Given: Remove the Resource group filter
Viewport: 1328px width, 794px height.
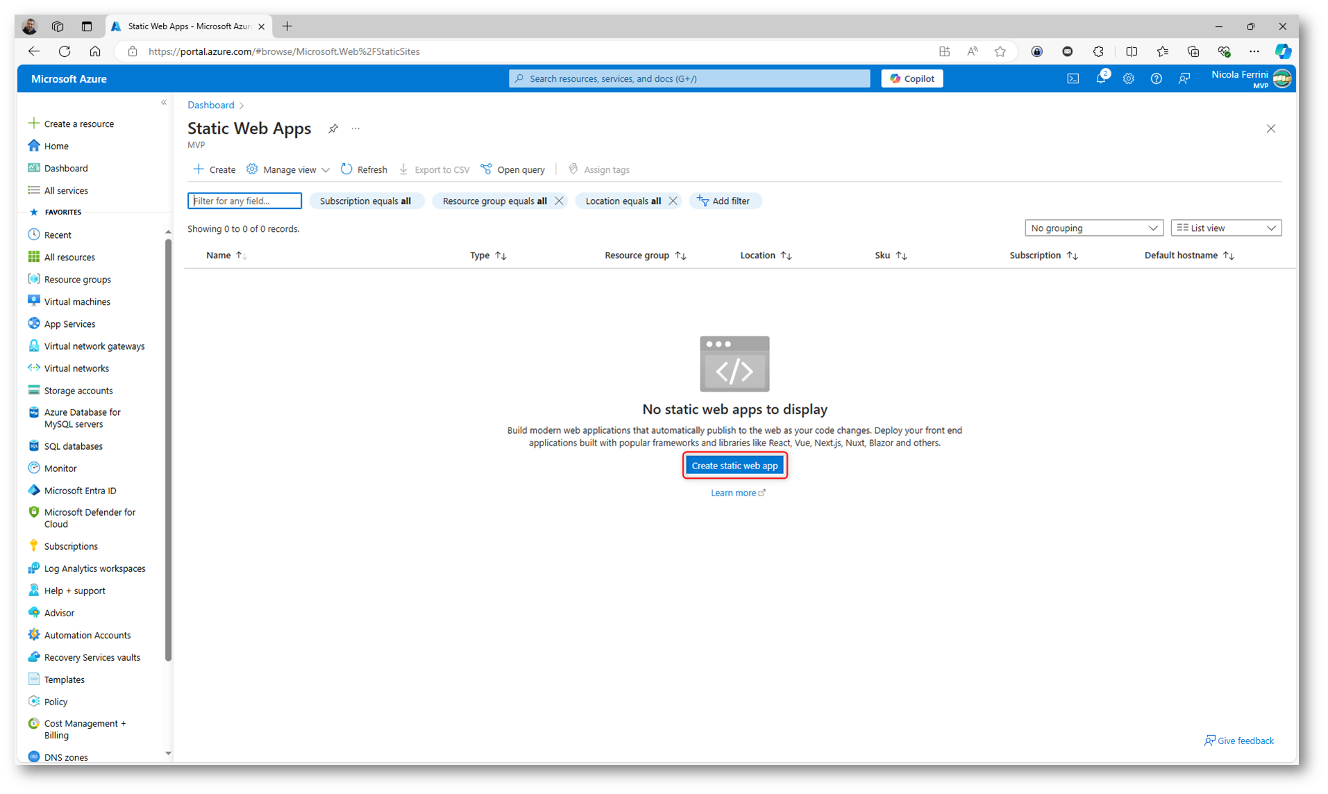Looking at the screenshot, I should click(x=559, y=201).
